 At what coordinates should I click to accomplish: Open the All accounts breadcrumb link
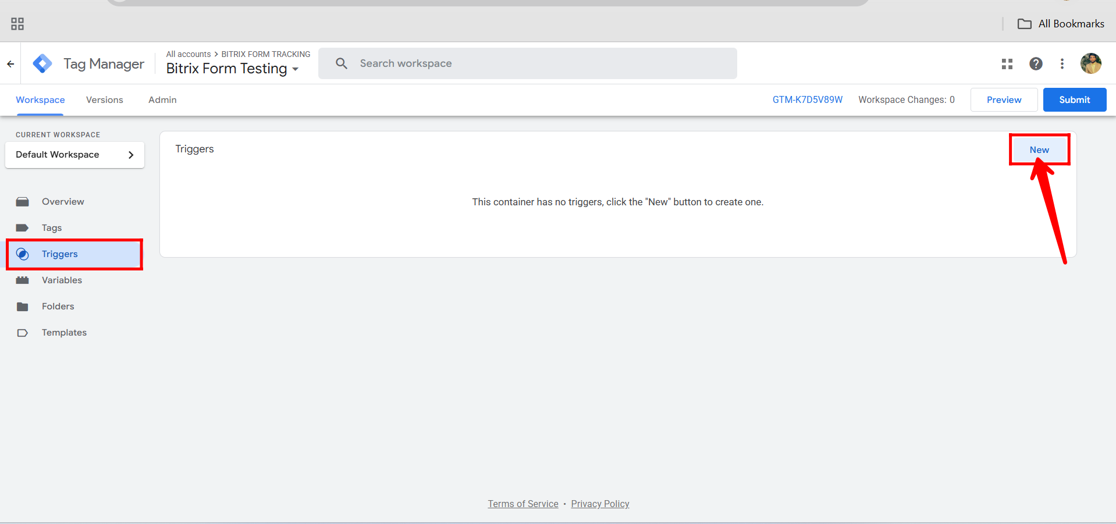[189, 54]
